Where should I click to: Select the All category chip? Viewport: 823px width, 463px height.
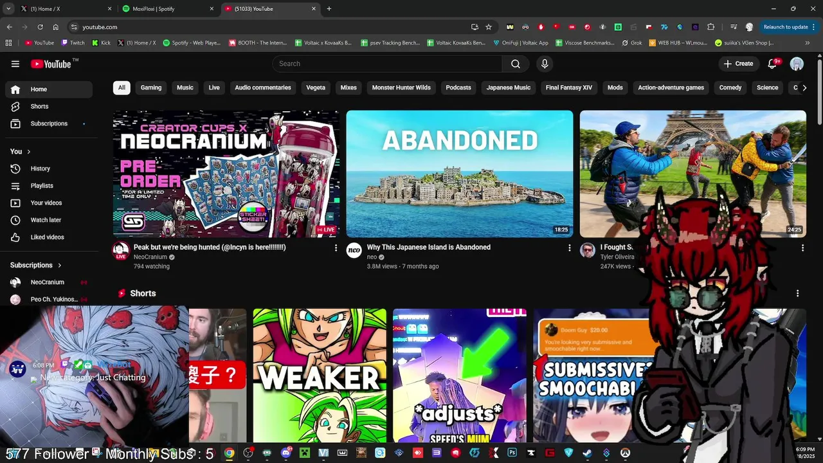pyautogui.click(x=122, y=87)
